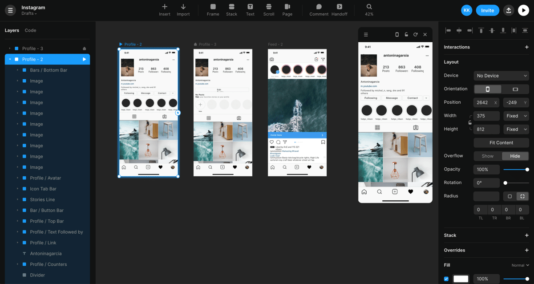
Task: Add a new interaction
Action: tap(527, 47)
